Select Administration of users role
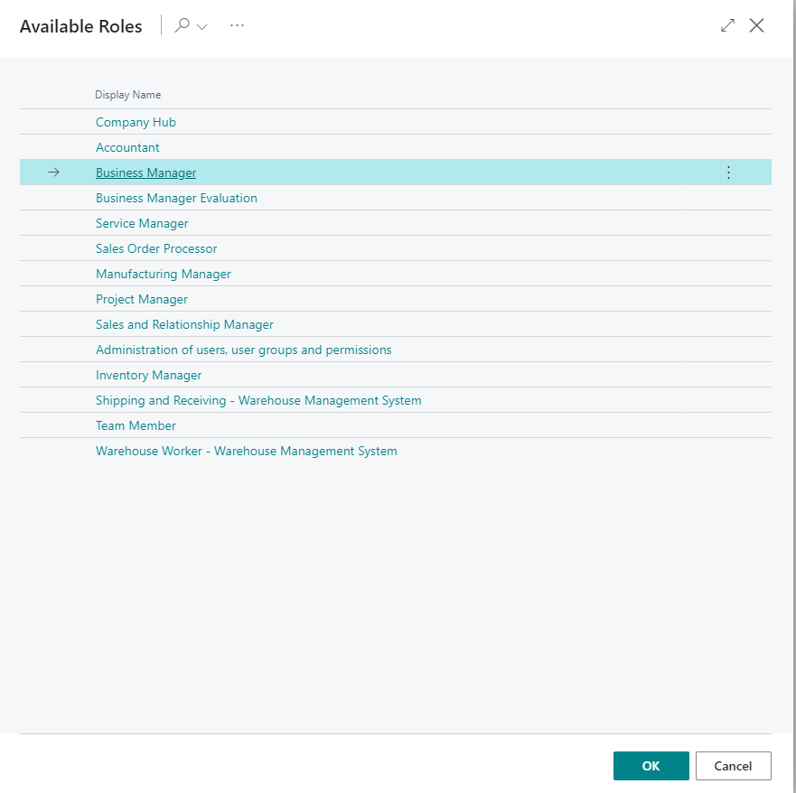Image resolution: width=796 pixels, height=793 pixels. coord(243,350)
